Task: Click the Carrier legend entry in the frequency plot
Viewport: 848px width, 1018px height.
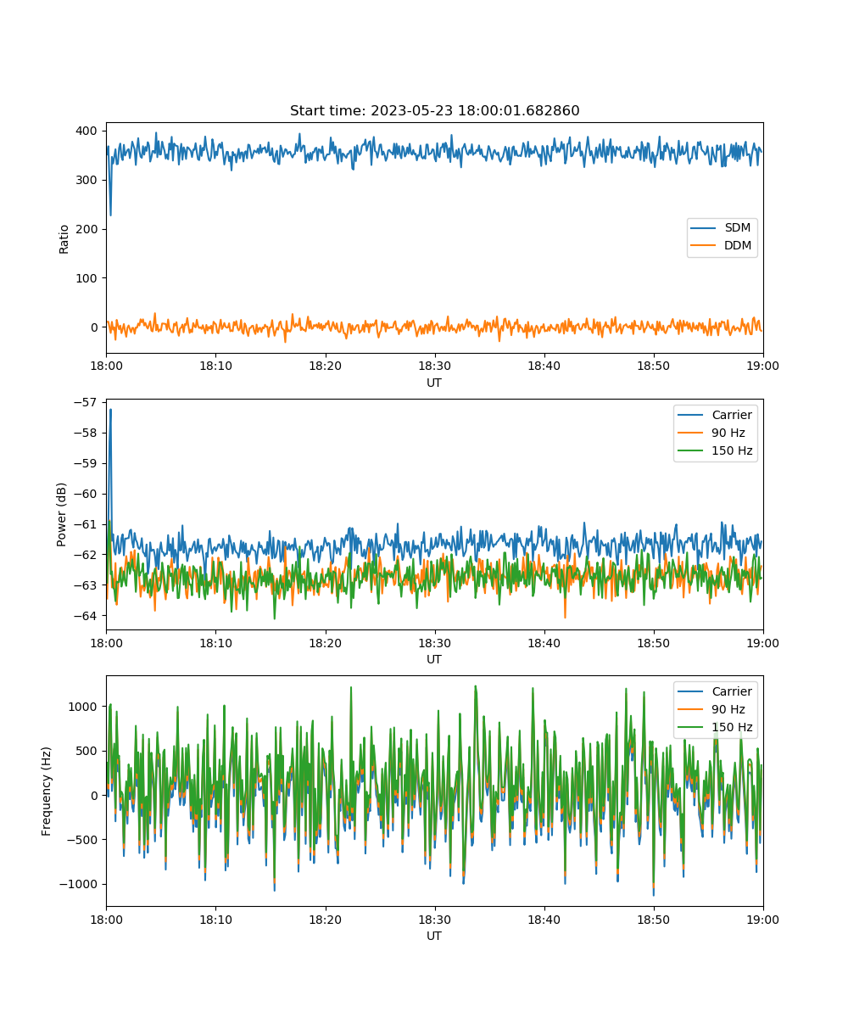Action: pos(716,691)
